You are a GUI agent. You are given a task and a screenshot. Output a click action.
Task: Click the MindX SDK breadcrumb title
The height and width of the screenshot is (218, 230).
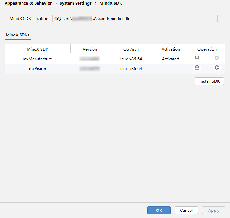pyautogui.click(x=110, y=3)
